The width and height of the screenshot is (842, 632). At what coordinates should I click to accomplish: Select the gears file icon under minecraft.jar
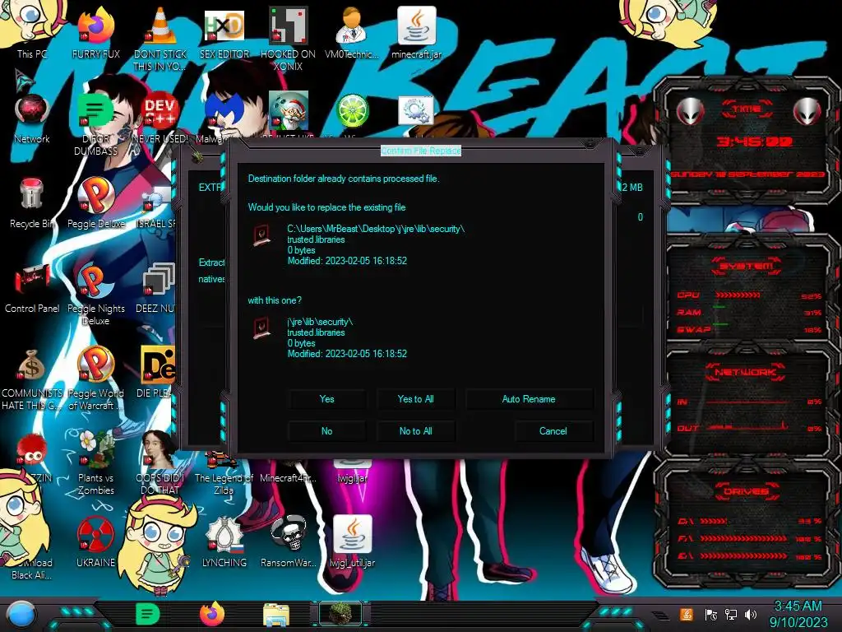(416, 110)
